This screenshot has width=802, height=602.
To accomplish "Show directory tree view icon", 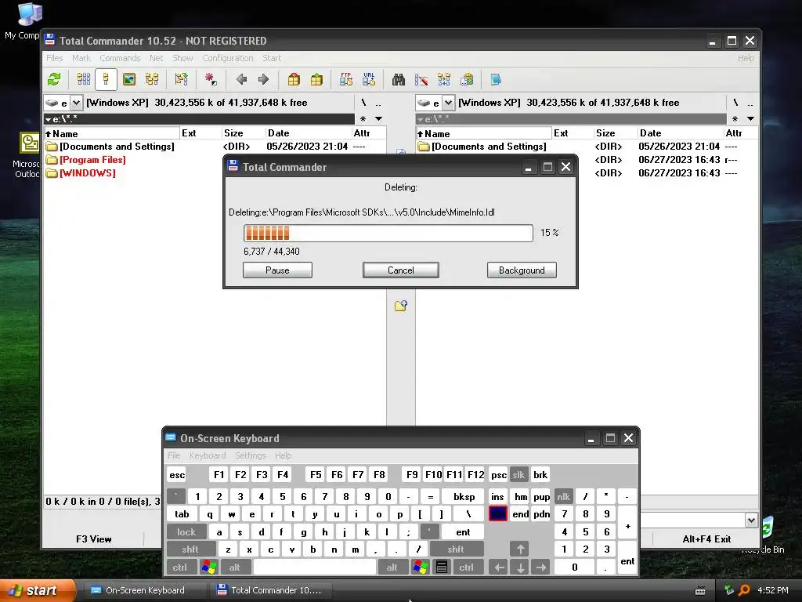I will click(x=152, y=79).
